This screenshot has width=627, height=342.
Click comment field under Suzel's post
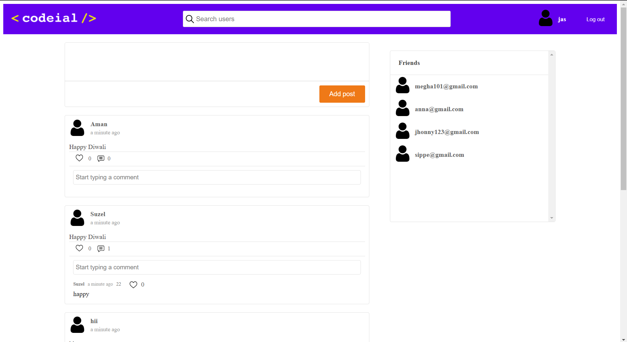217,267
